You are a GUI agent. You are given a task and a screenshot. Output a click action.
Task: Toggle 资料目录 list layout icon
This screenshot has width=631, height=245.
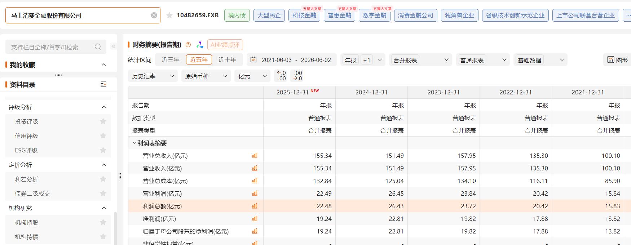[x=103, y=85]
